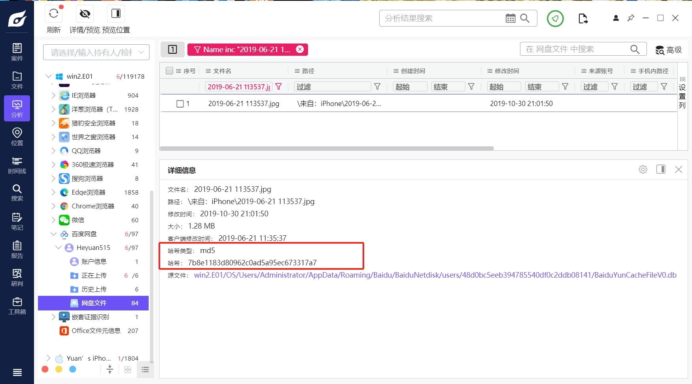Screen dimensions: 692x384
Task: Open the 工具箱 toolbox sidebar icon
Action: click(17, 306)
